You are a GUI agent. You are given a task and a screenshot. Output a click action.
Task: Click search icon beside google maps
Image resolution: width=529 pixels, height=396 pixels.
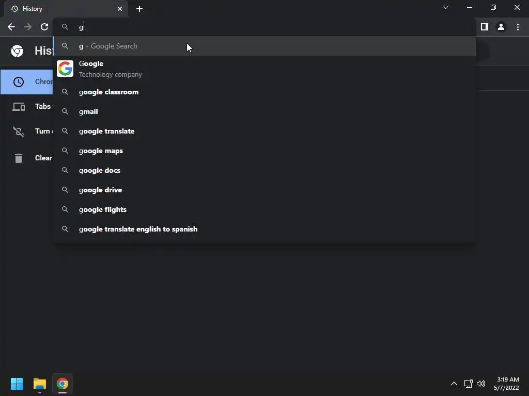pyautogui.click(x=65, y=150)
